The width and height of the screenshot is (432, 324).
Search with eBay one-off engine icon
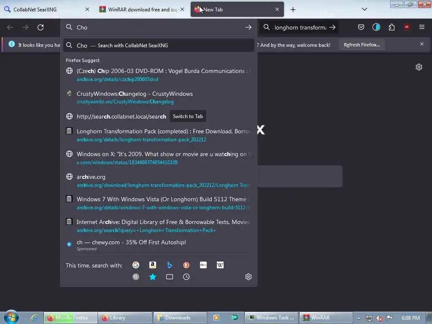203,265
